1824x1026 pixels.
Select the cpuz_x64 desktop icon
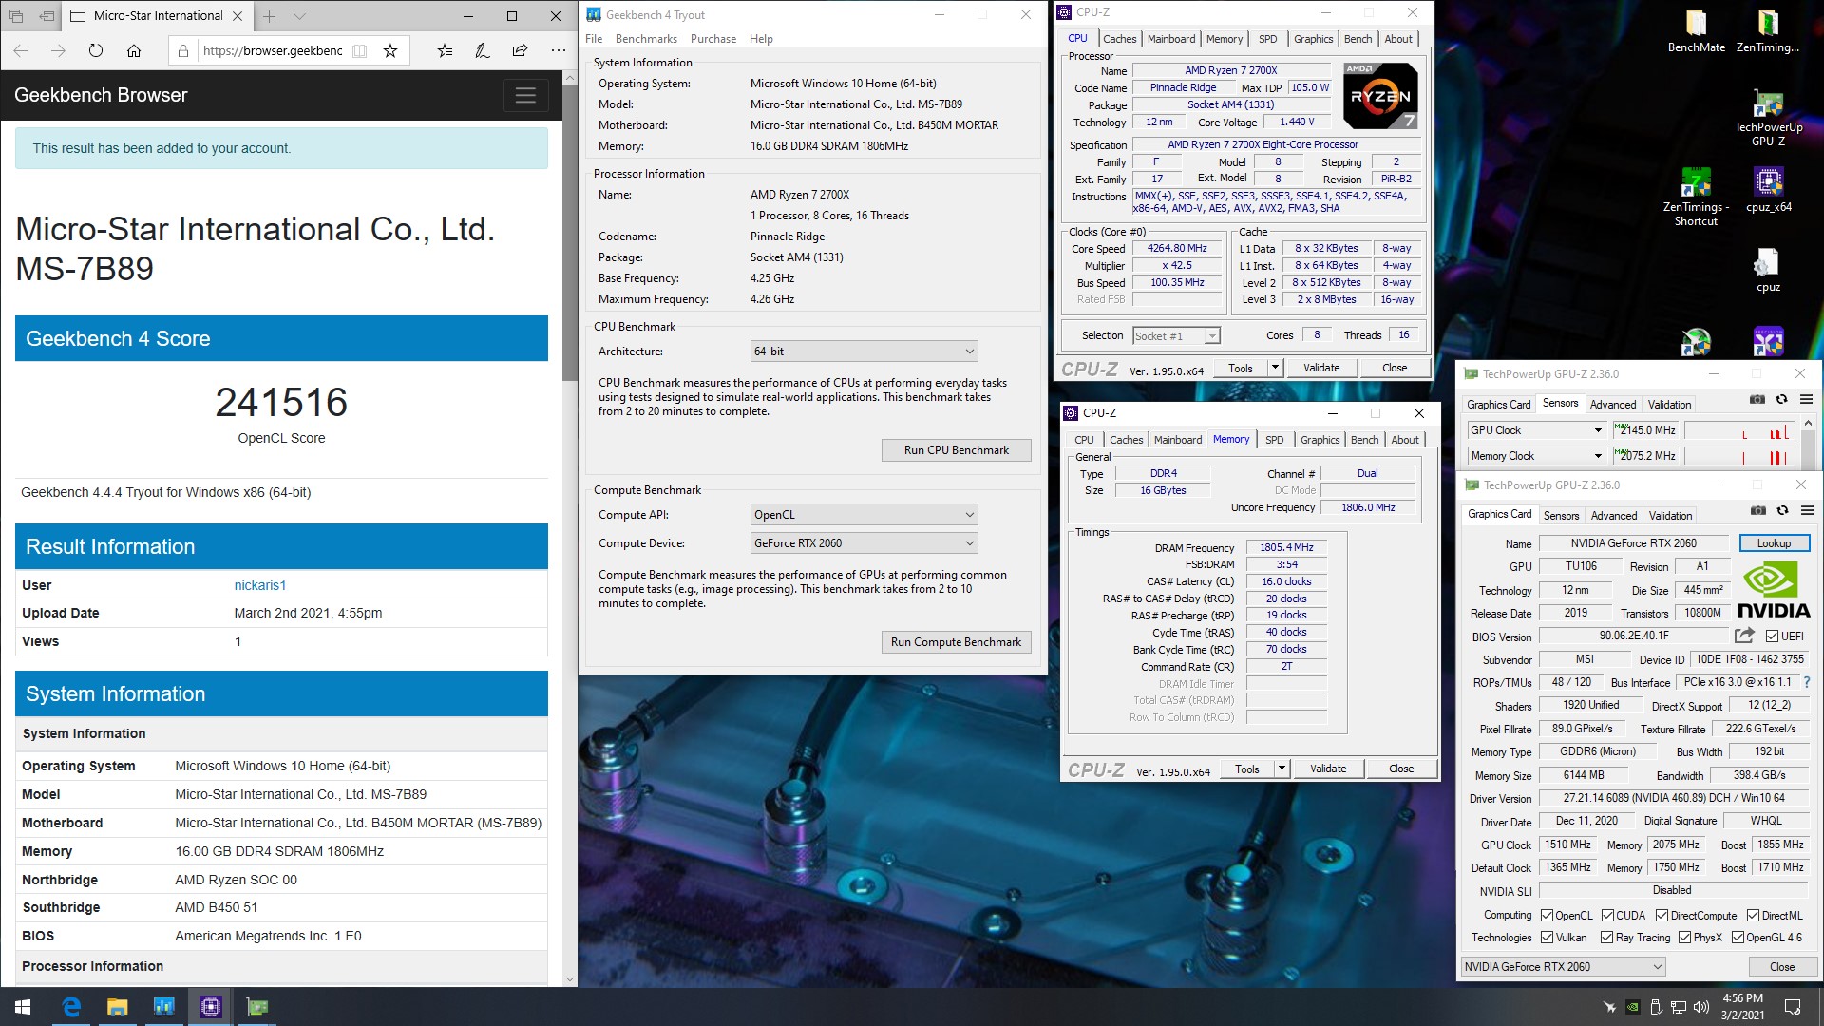point(1768,190)
